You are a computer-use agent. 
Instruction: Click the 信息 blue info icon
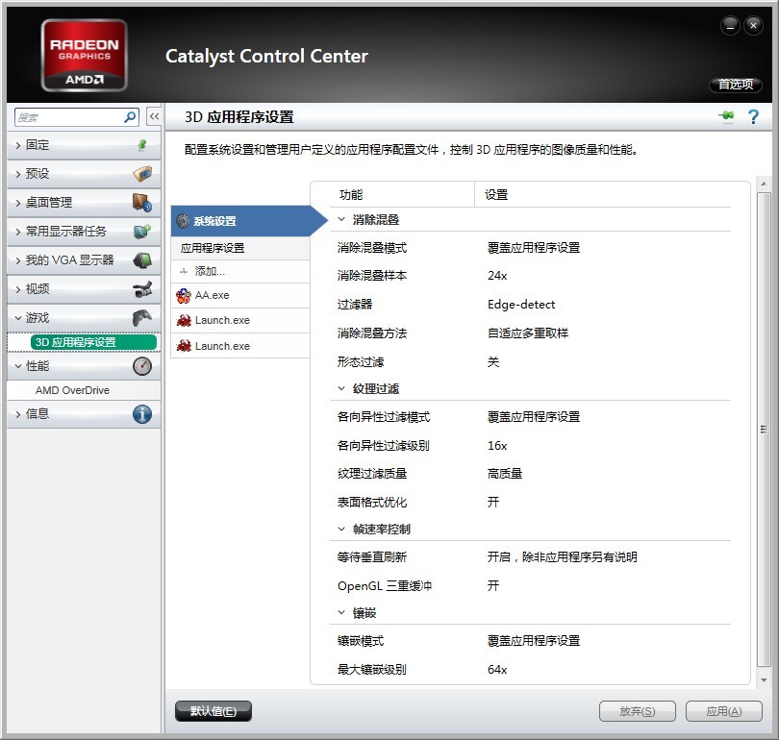(142, 414)
